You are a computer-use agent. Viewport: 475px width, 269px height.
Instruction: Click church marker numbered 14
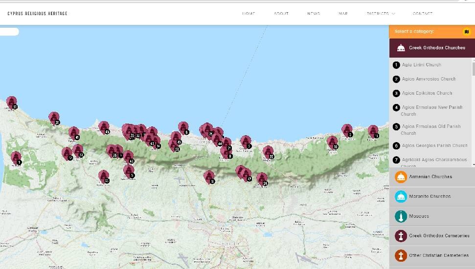click(x=156, y=142)
